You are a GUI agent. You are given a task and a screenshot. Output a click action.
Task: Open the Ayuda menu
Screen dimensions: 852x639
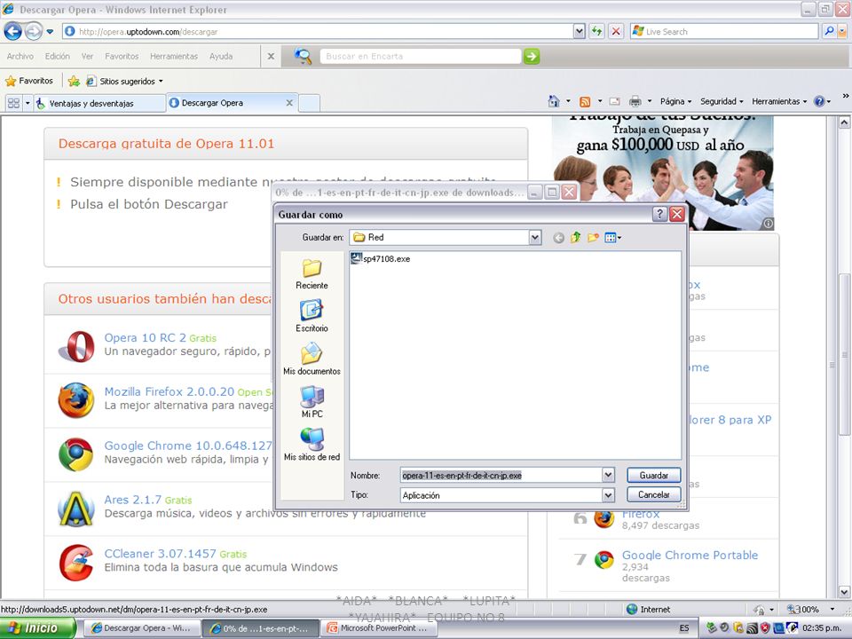[221, 56]
